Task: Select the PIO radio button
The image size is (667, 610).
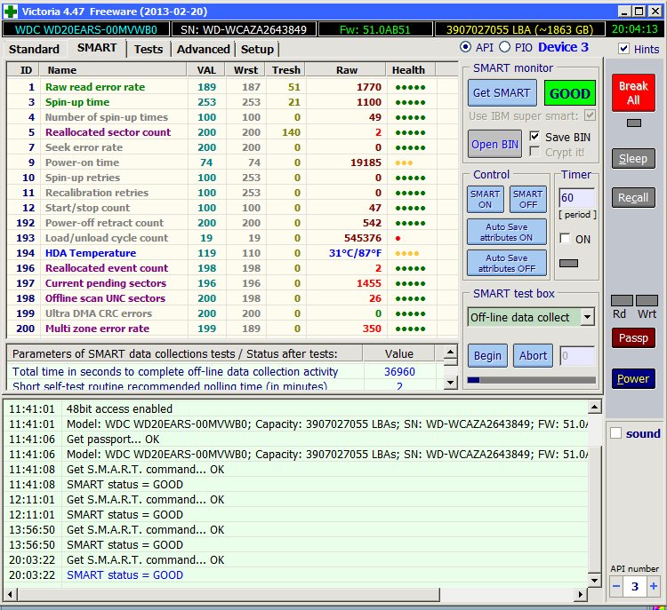Action: point(504,47)
